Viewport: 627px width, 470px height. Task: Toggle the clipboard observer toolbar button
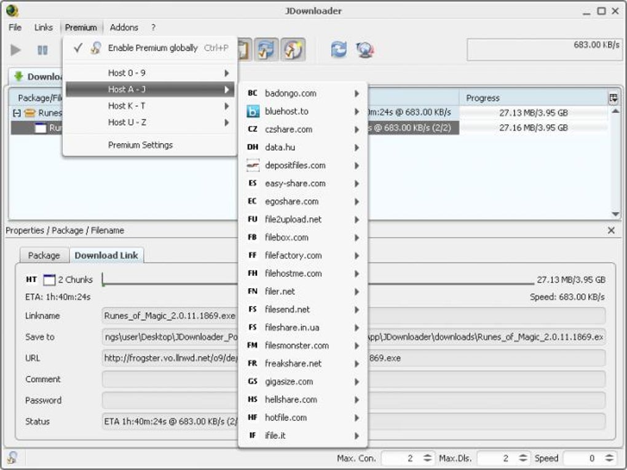[x=245, y=50]
